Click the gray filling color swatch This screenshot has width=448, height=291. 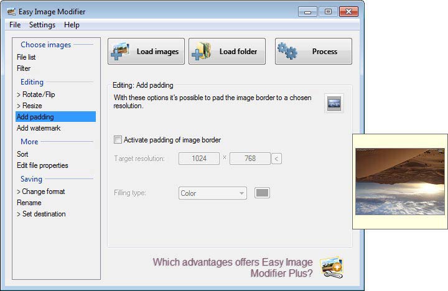point(262,193)
